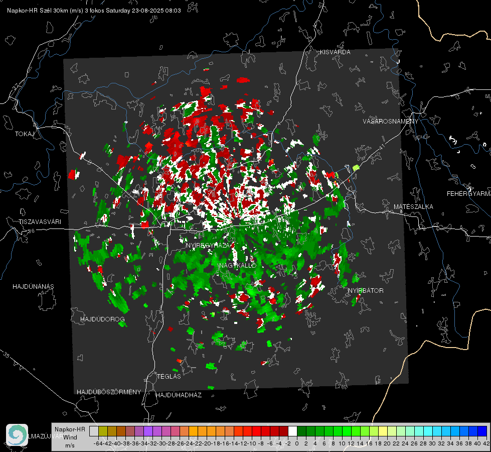Click the HAJDÚHADHÁZ city label

[x=179, y=395]
